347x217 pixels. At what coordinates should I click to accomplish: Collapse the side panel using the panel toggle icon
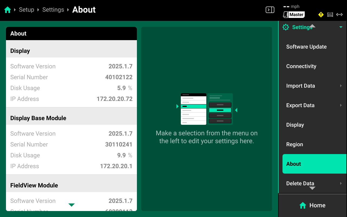[270, 10]
